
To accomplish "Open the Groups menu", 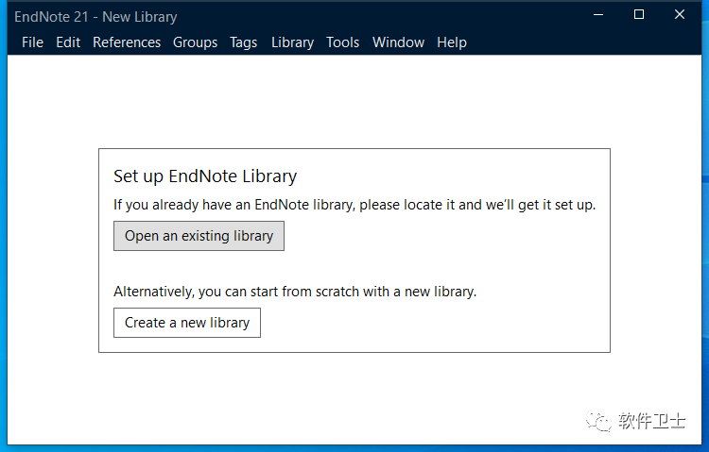I will [x=195, y=42].
